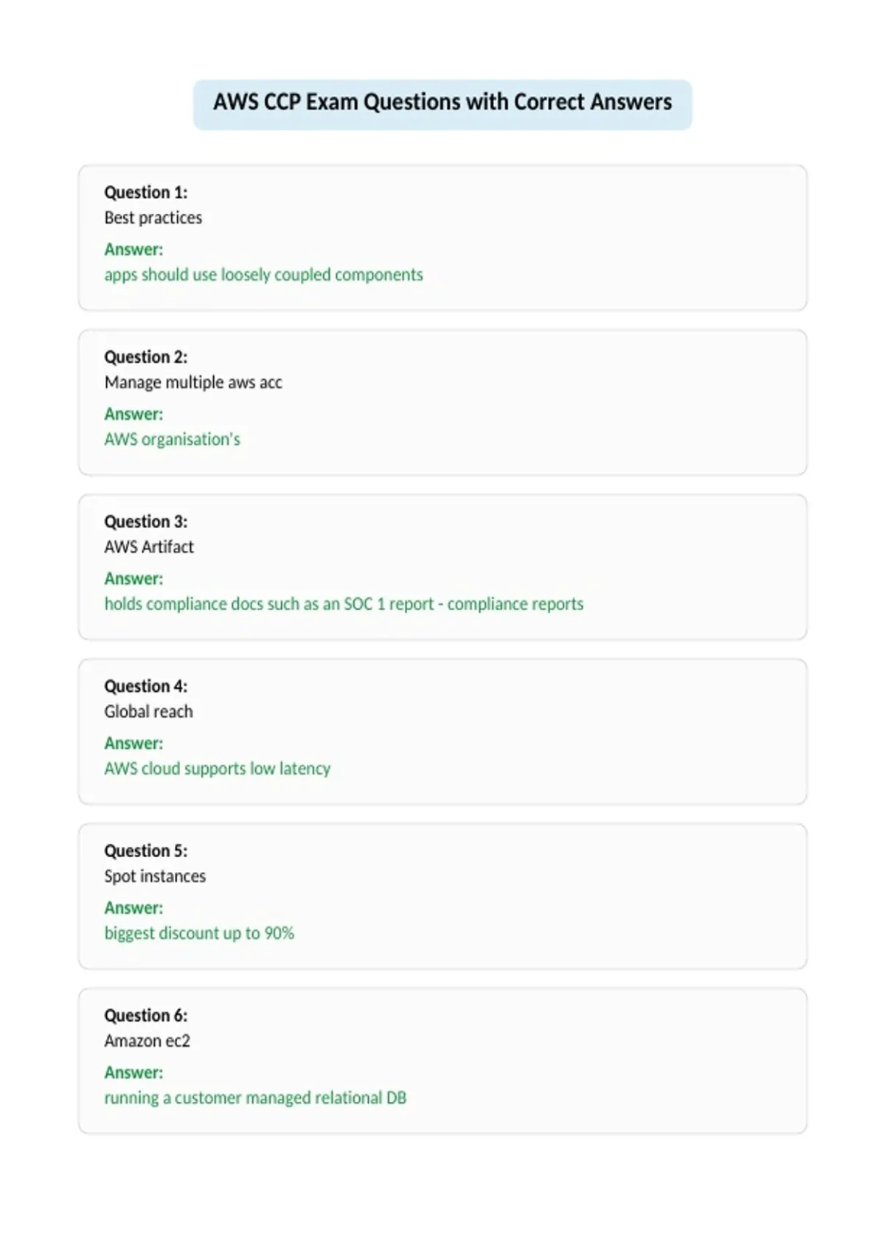Select Manage multiple aws acc text
The height and width of the screenshot is (1254, 885).
(193, 383)
